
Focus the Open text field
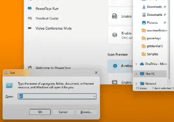click(57, 96)
